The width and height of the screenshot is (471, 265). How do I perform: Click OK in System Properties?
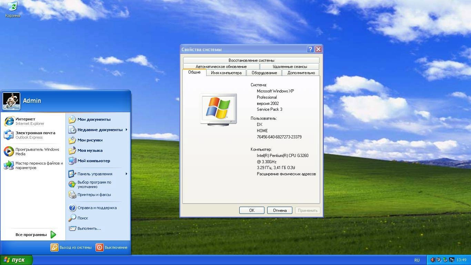tap(252, 210)
